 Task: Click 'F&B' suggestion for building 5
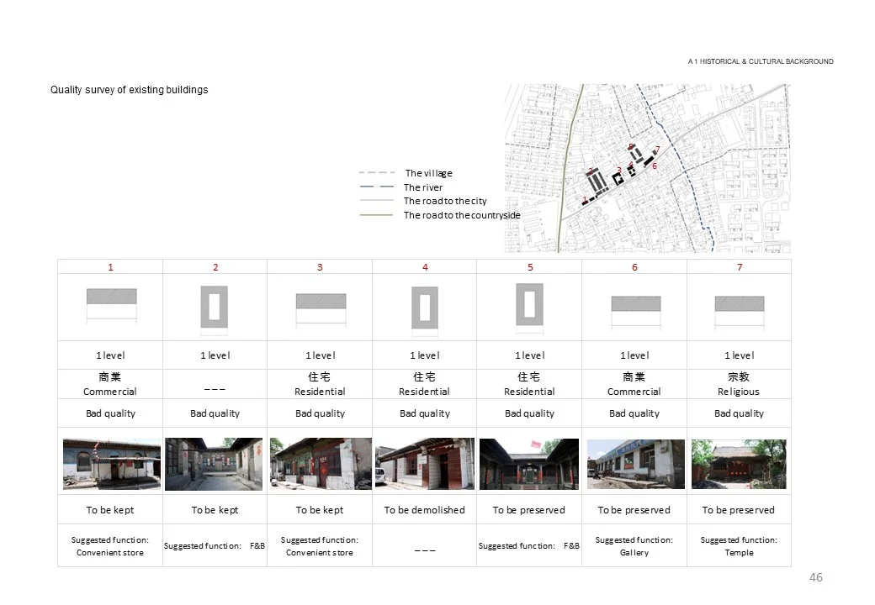click(571, 546)
